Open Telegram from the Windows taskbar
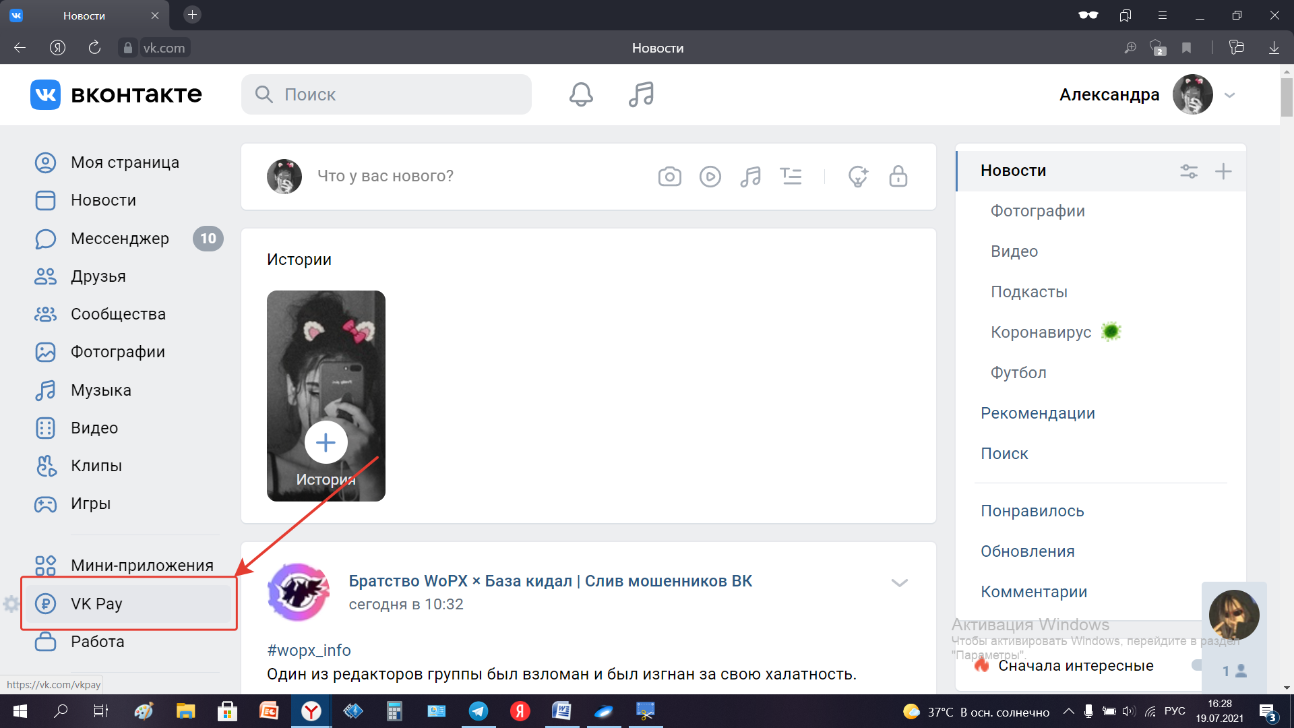Viewport: 1294px width, 728px height. coord(479,711)
